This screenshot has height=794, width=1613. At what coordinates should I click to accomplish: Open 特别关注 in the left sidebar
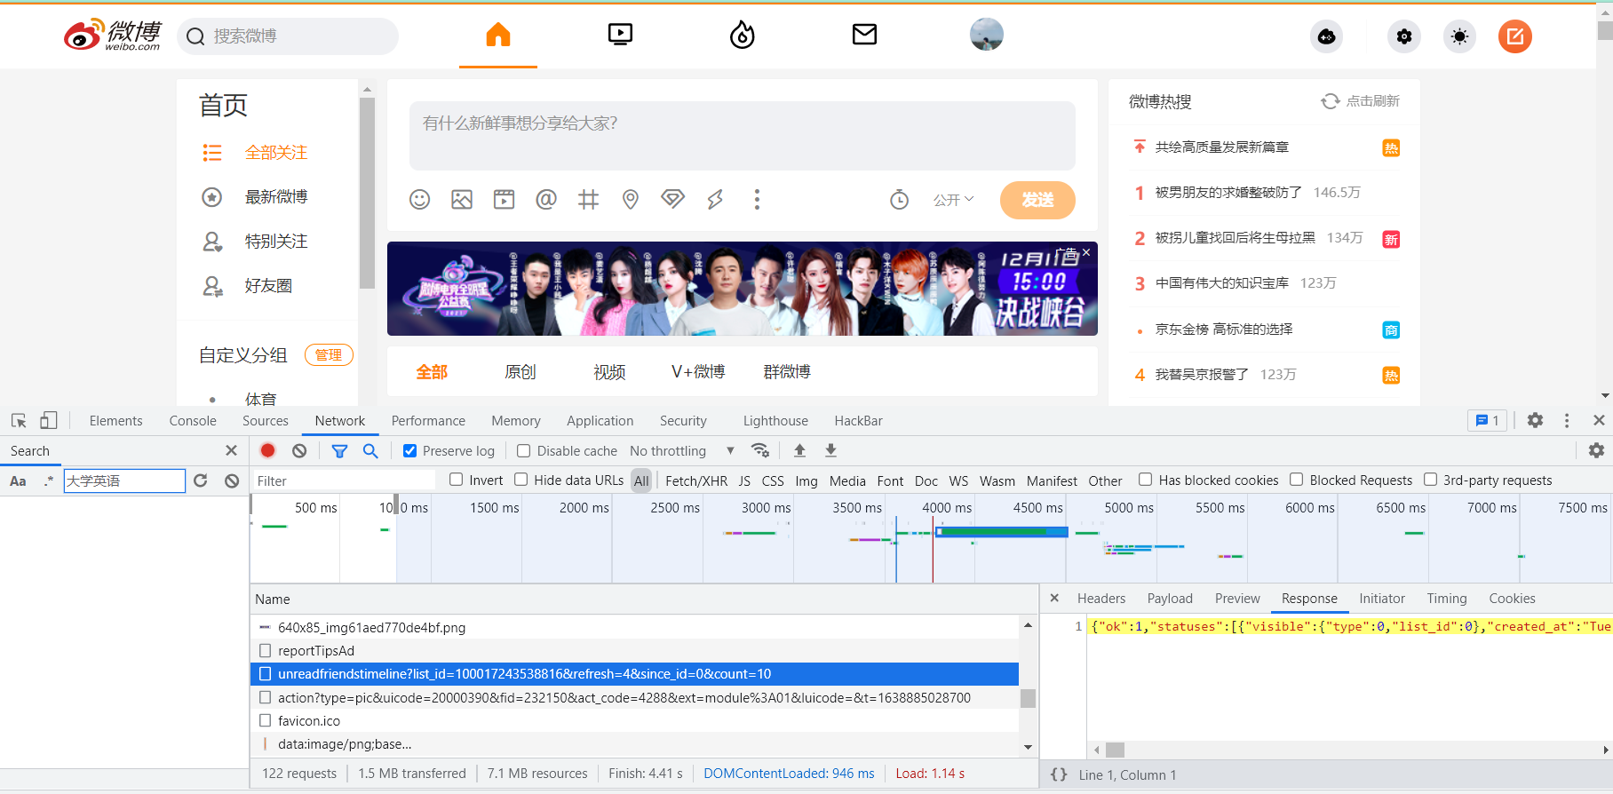pos(275,242)
